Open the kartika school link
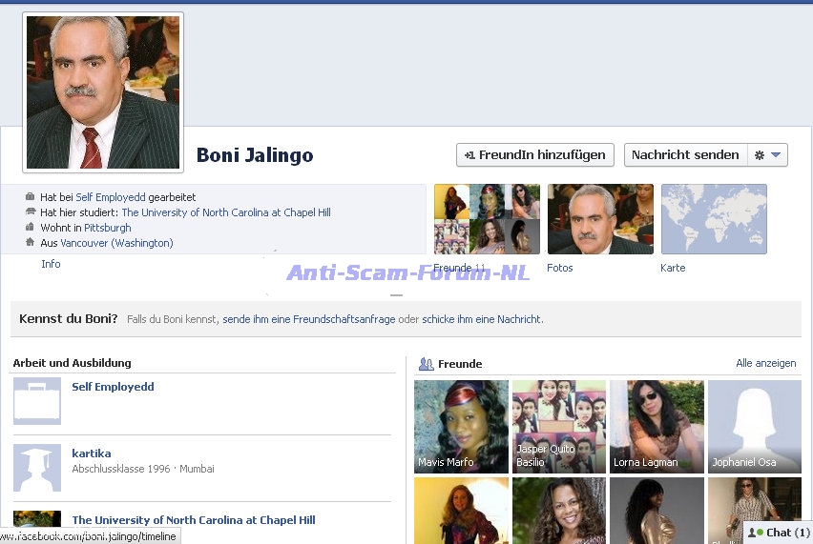 tap(92, 453)
